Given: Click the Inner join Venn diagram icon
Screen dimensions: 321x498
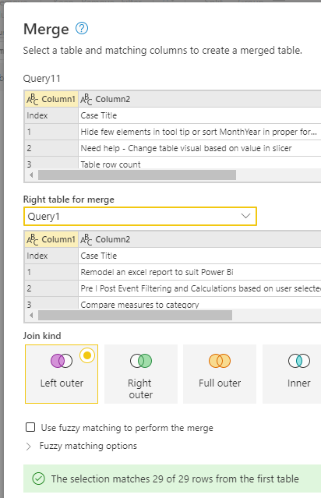Looking at the screenshot, I should point(299,361).
